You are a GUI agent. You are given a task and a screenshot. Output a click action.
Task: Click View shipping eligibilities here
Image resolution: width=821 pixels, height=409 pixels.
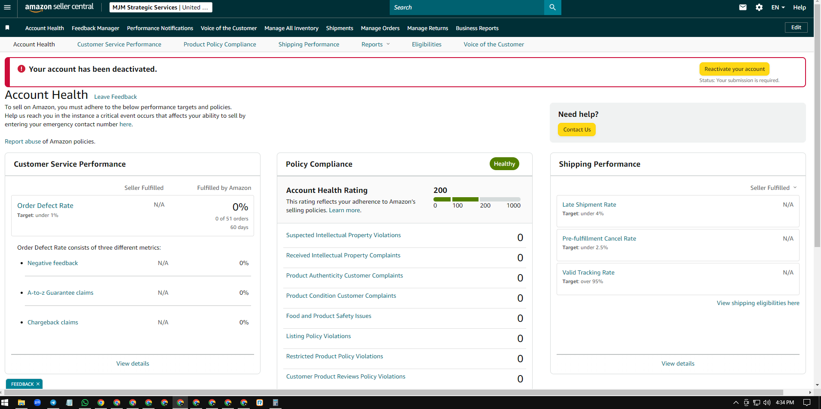pos(758,303)
